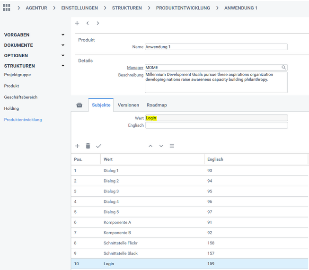Confirm entry with checkmark icon
Screen dimensions: 309x270
[98, 146]
